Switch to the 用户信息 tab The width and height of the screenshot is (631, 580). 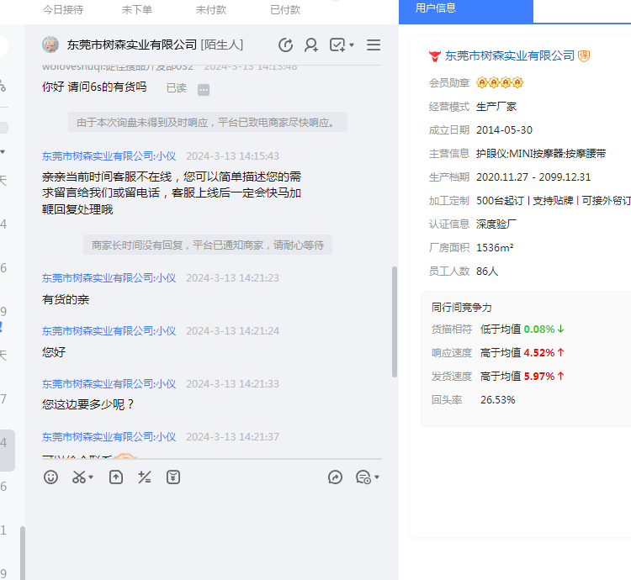436,8
